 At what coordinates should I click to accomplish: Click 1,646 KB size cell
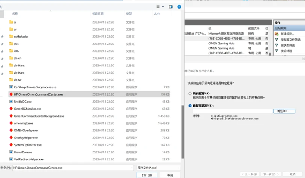click(x=164, y=123)
